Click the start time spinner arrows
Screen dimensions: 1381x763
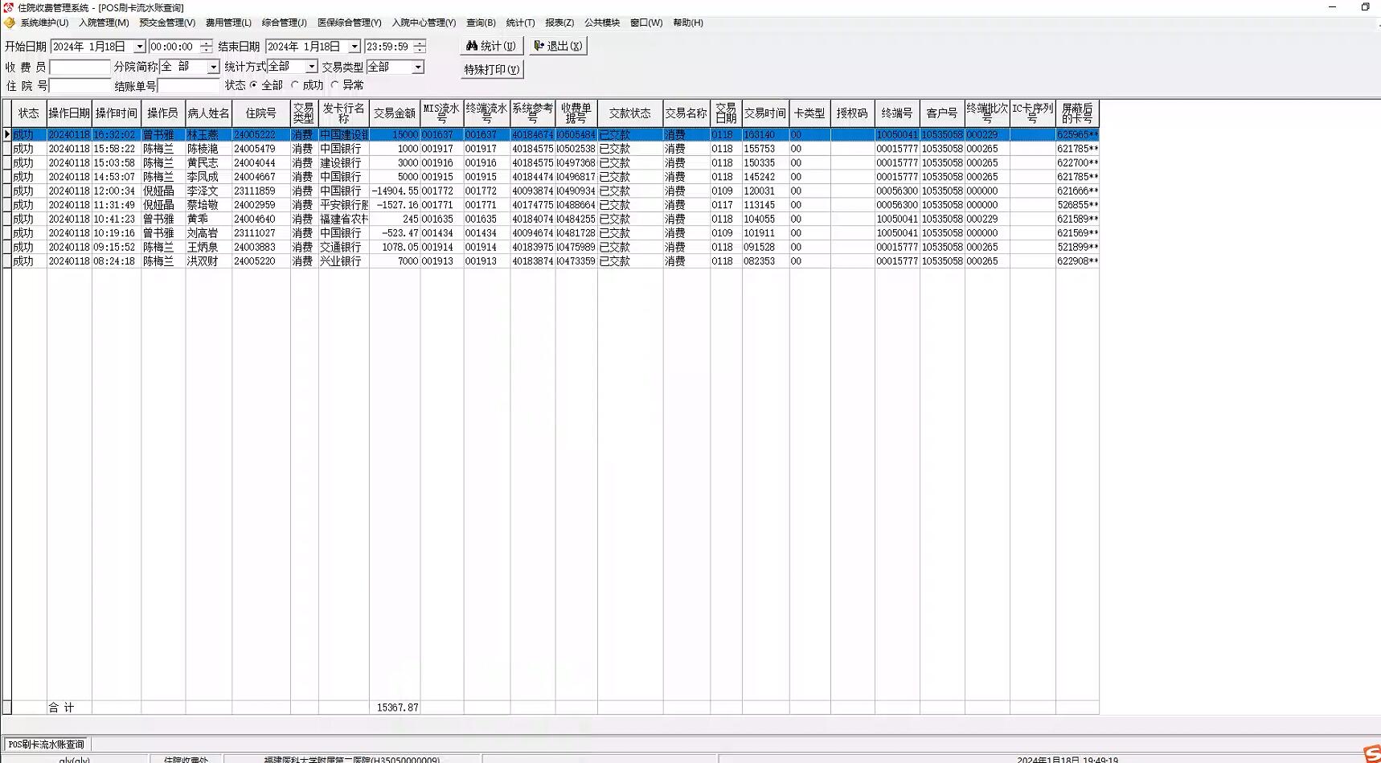pyautogui.click(x=207, y=47)
